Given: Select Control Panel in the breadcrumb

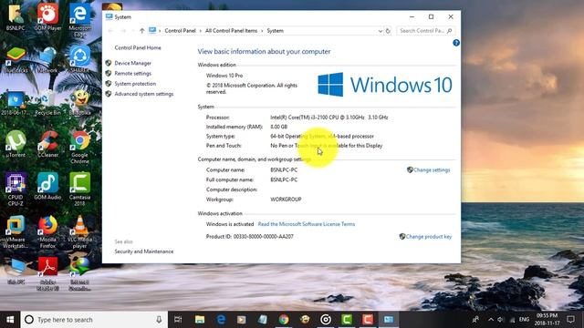Looking at the screenshot, I should [x=180, y=31].
